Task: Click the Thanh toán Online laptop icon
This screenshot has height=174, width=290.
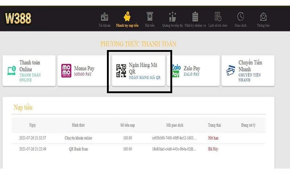Action: click(12, 71)
